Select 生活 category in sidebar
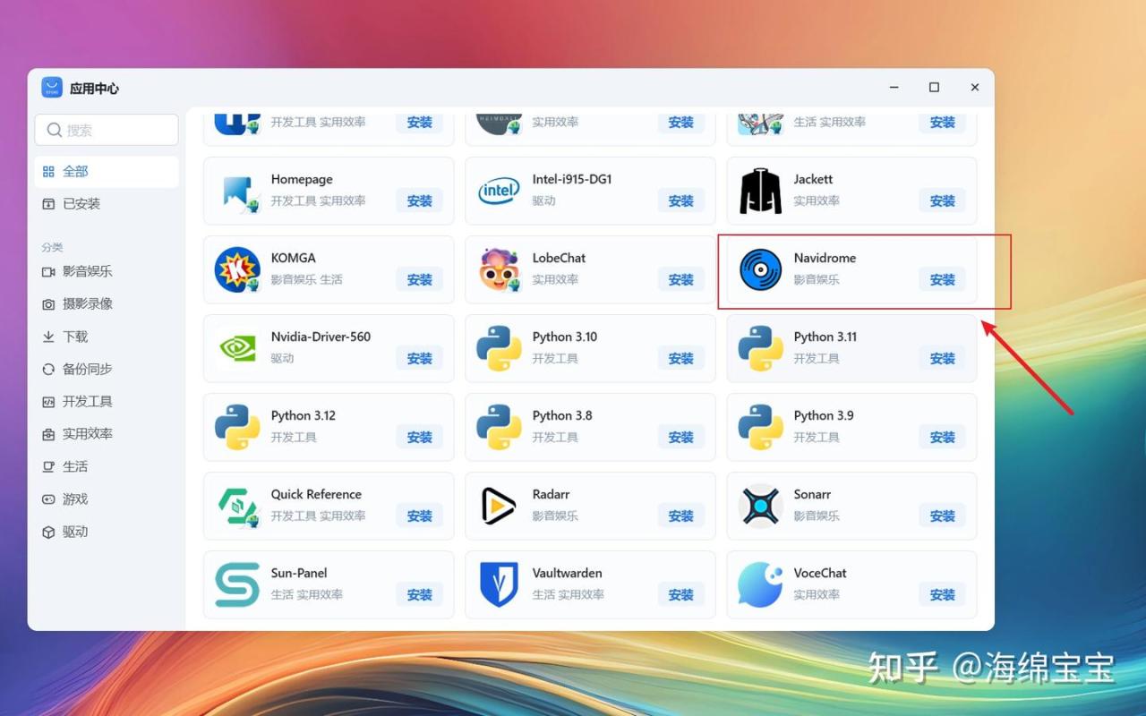The height and width of the screenshot is (716, 1146). (107, 466)
